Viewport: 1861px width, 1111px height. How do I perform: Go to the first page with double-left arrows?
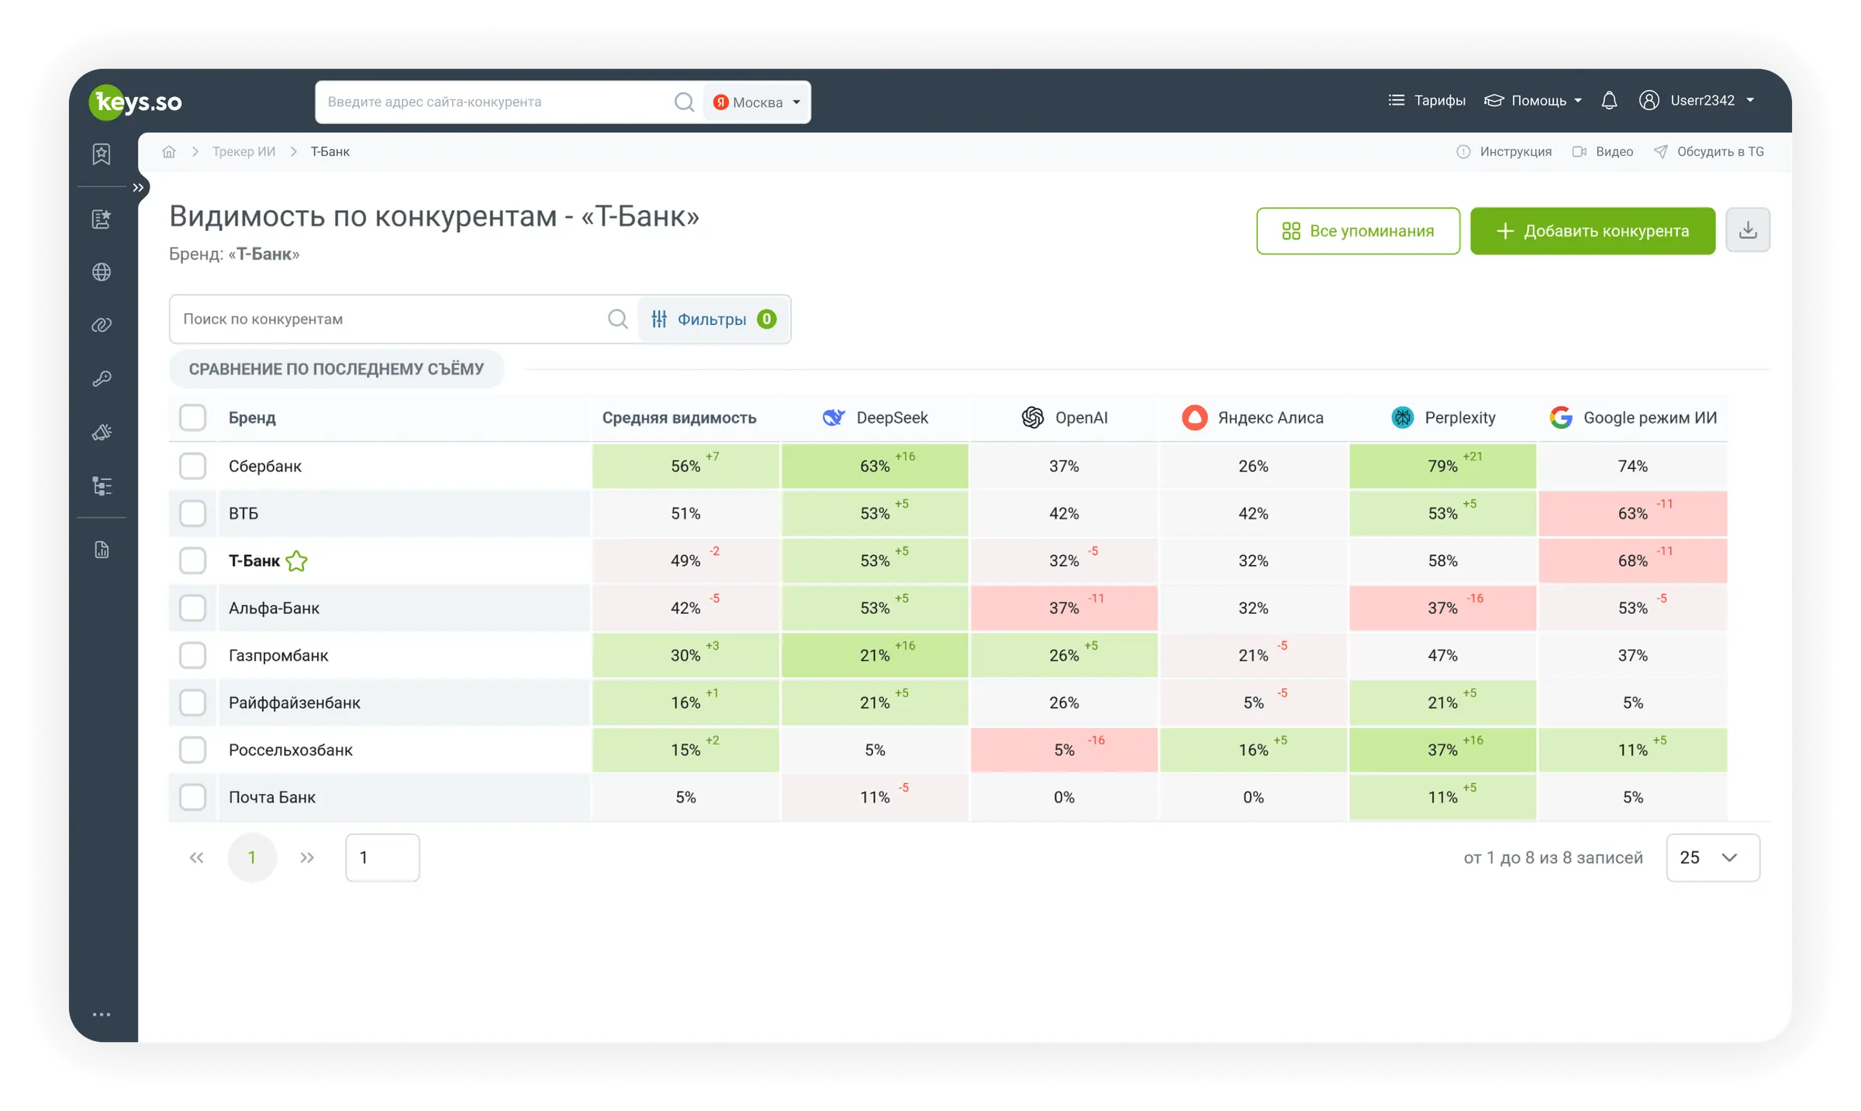196,857
